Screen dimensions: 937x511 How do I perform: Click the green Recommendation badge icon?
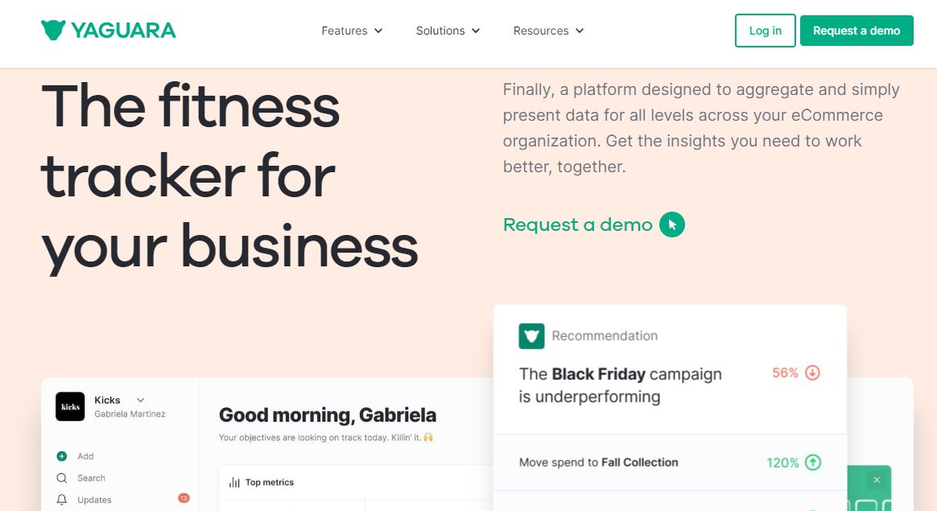click(x=531, y=336)
